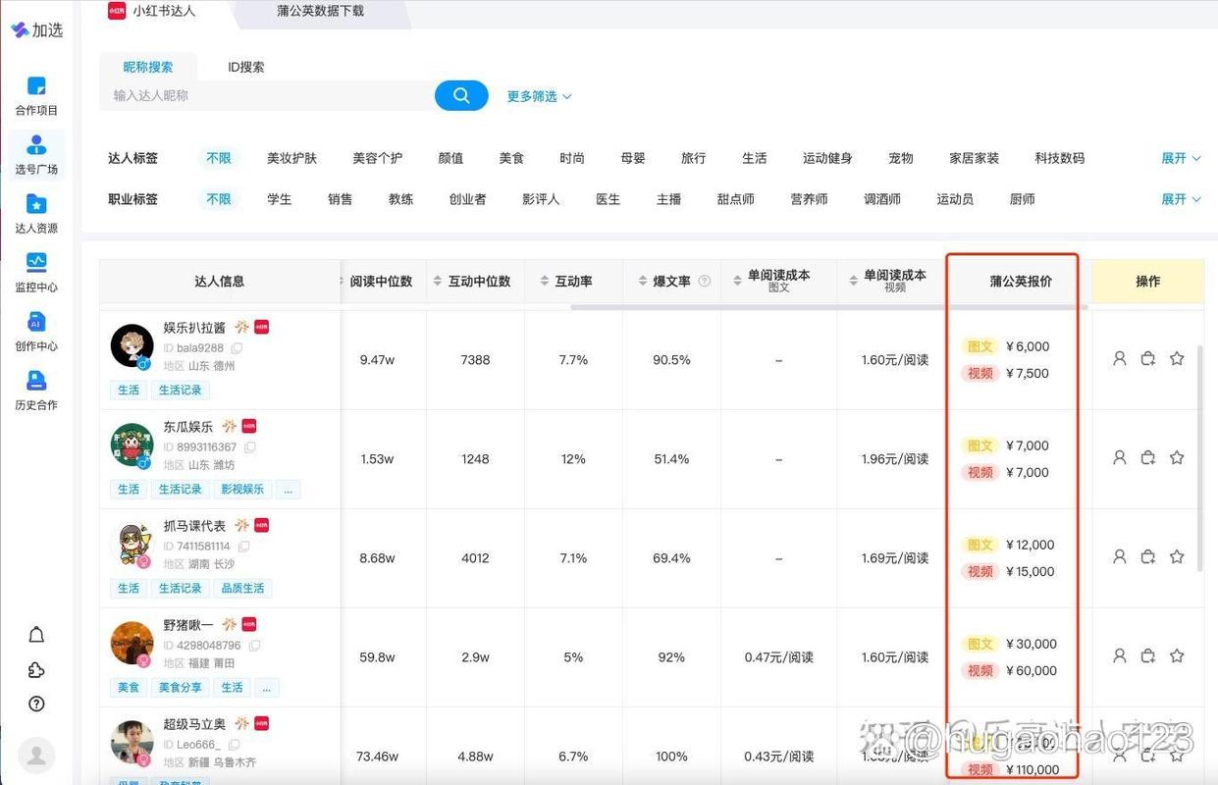Open 达人资源 sidebar icon
1218x785 pixels.
coord(36,213)
